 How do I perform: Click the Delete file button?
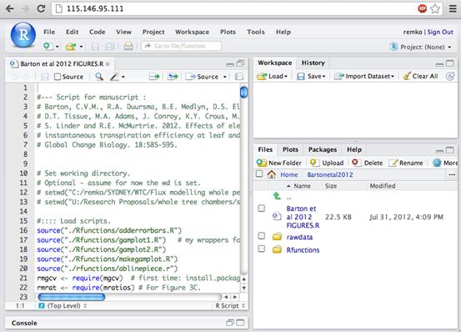click(367, 163)
